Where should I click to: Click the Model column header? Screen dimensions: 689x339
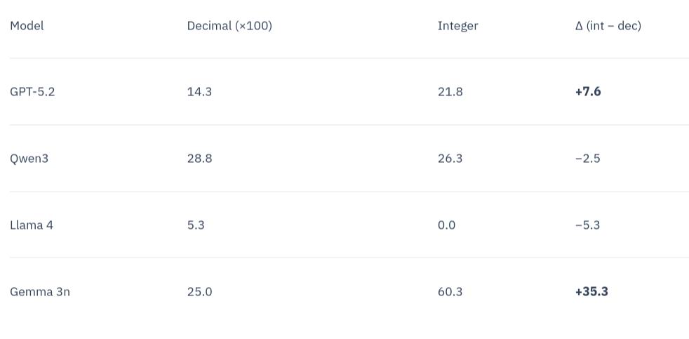pyautogui.click(x=27, y=26)
